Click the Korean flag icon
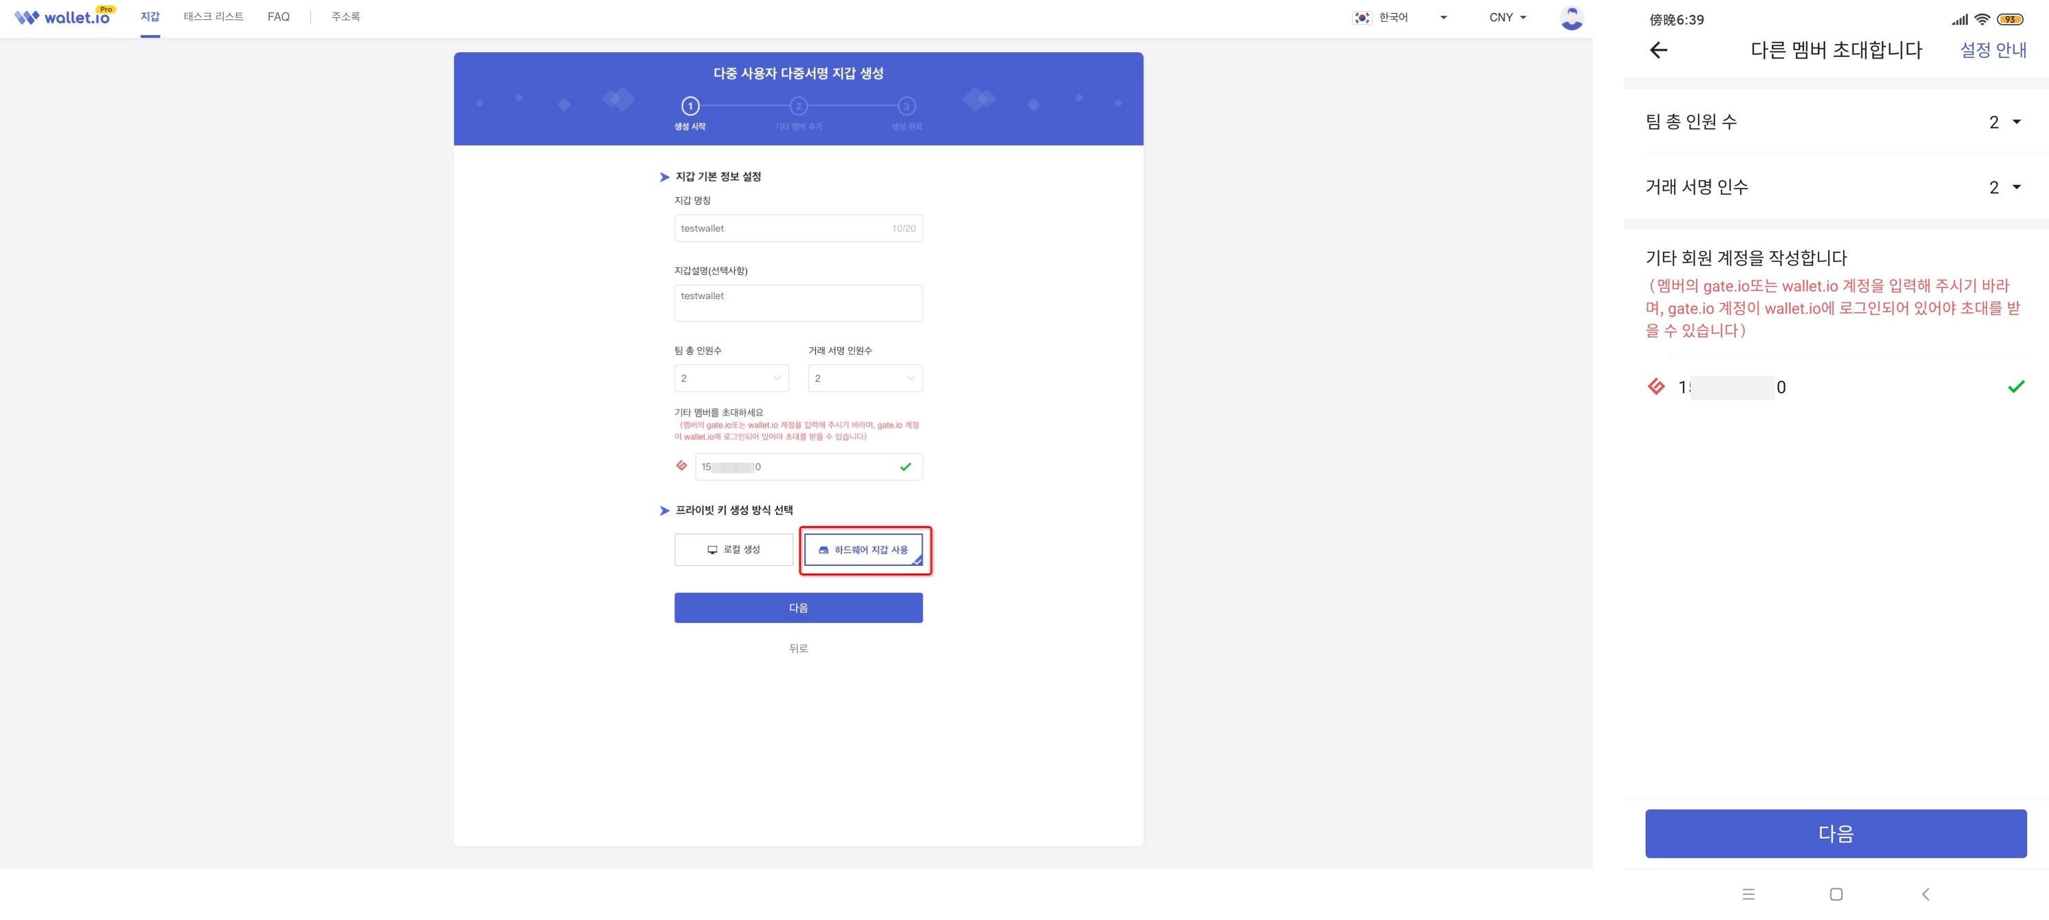Viewport: 2049px width, 920px height. click(1362, 17)
